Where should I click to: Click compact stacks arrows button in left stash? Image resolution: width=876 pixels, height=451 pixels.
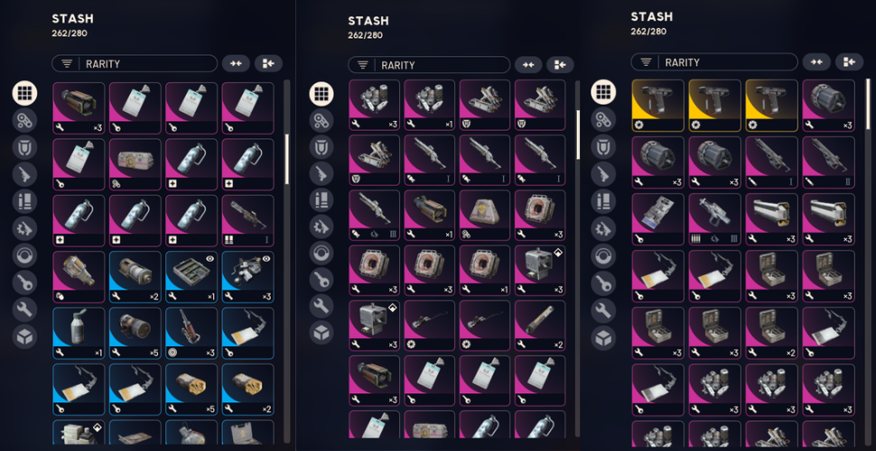tap(236, 64)
